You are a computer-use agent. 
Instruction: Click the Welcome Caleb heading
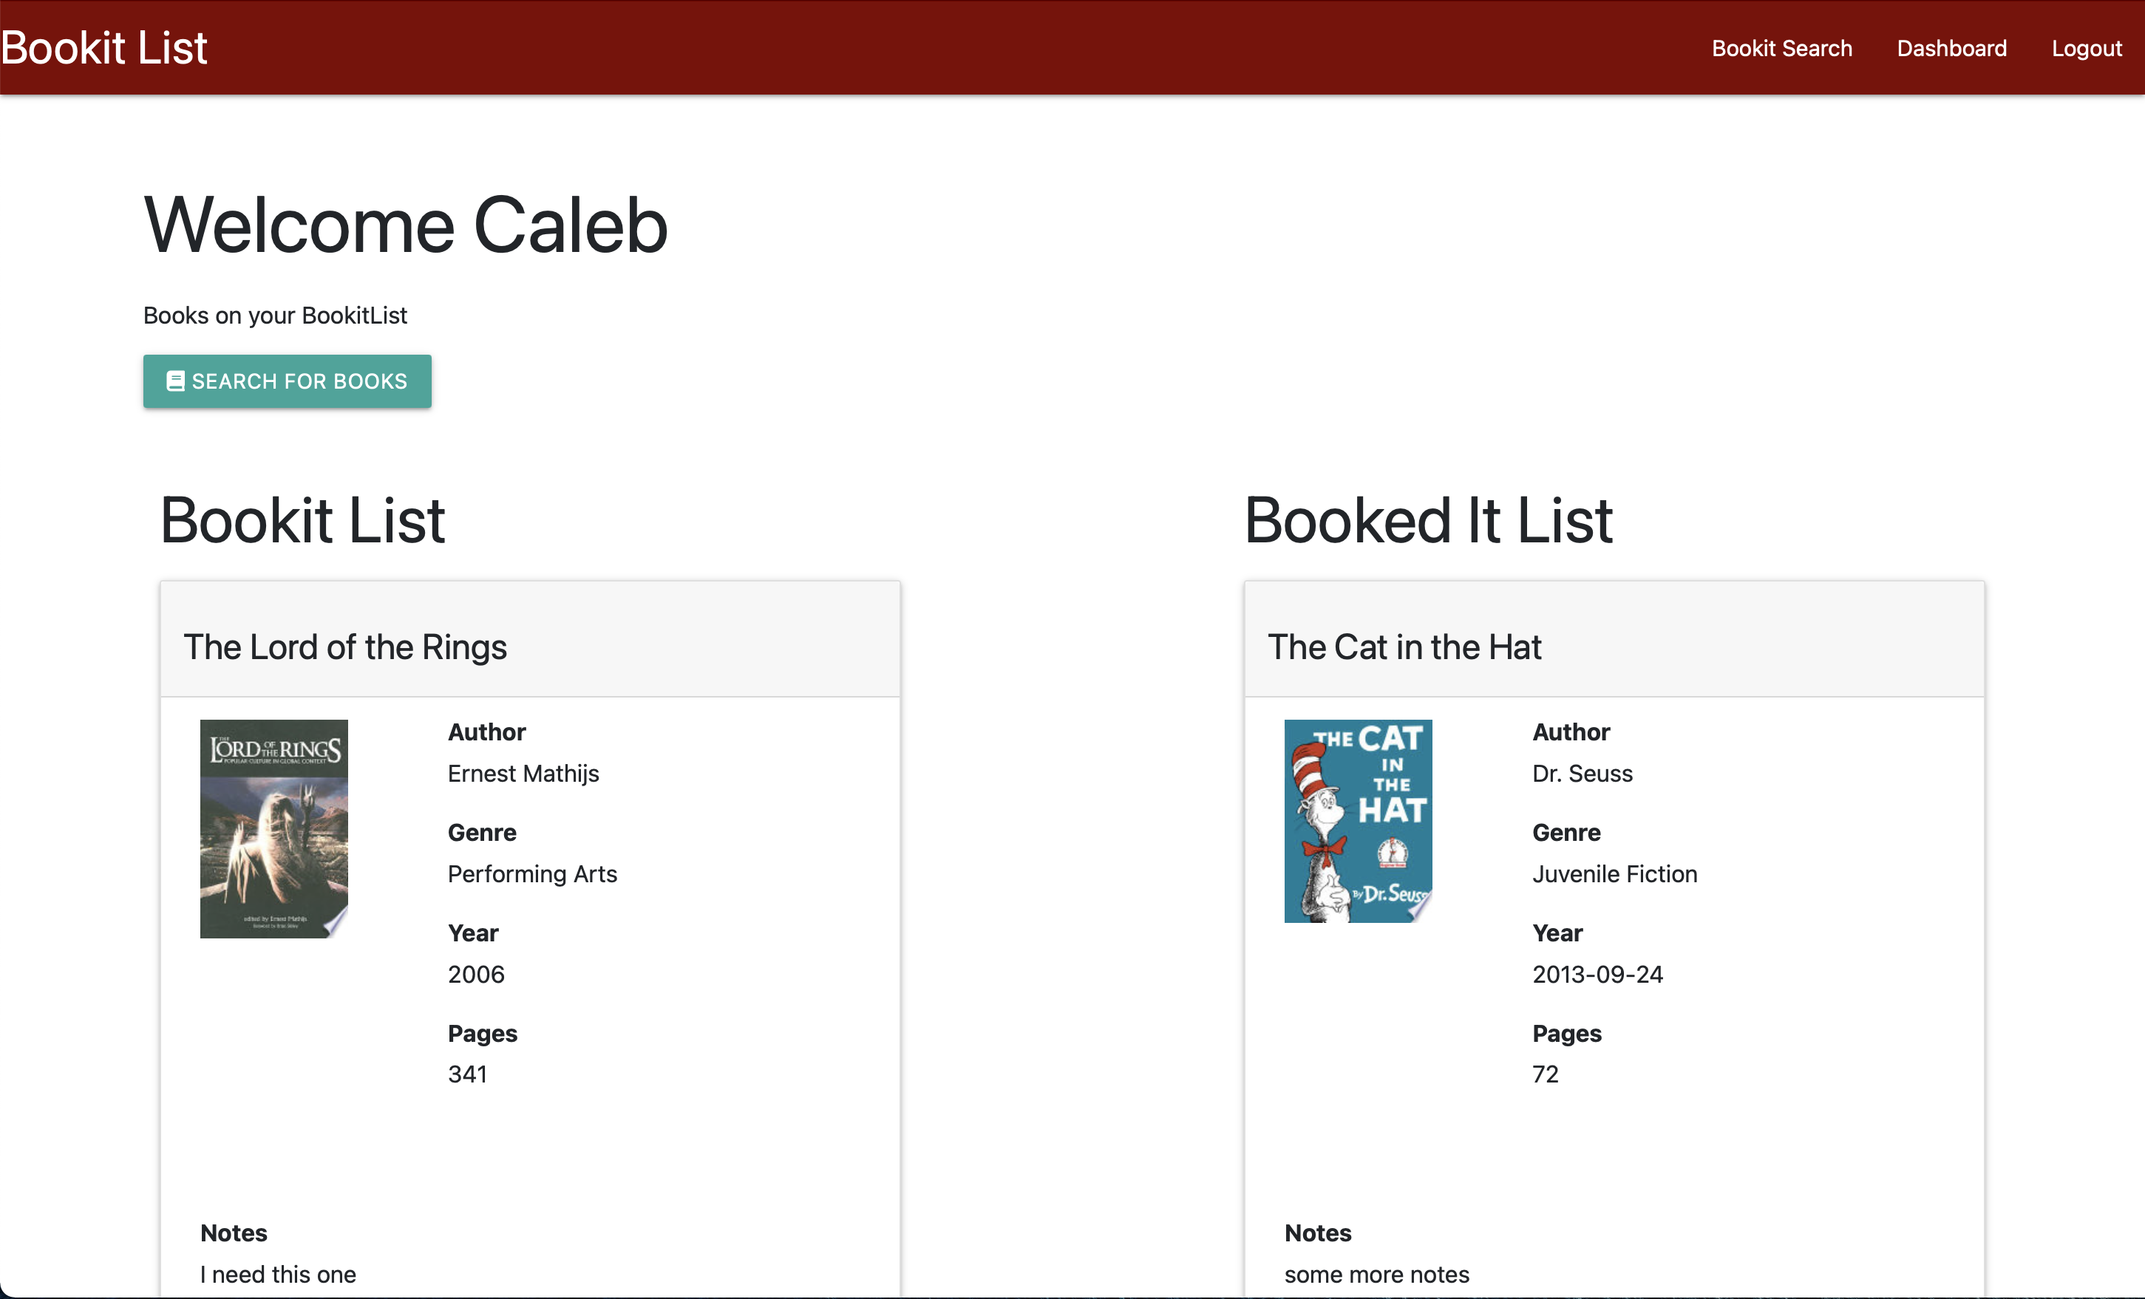click(405, 225)
